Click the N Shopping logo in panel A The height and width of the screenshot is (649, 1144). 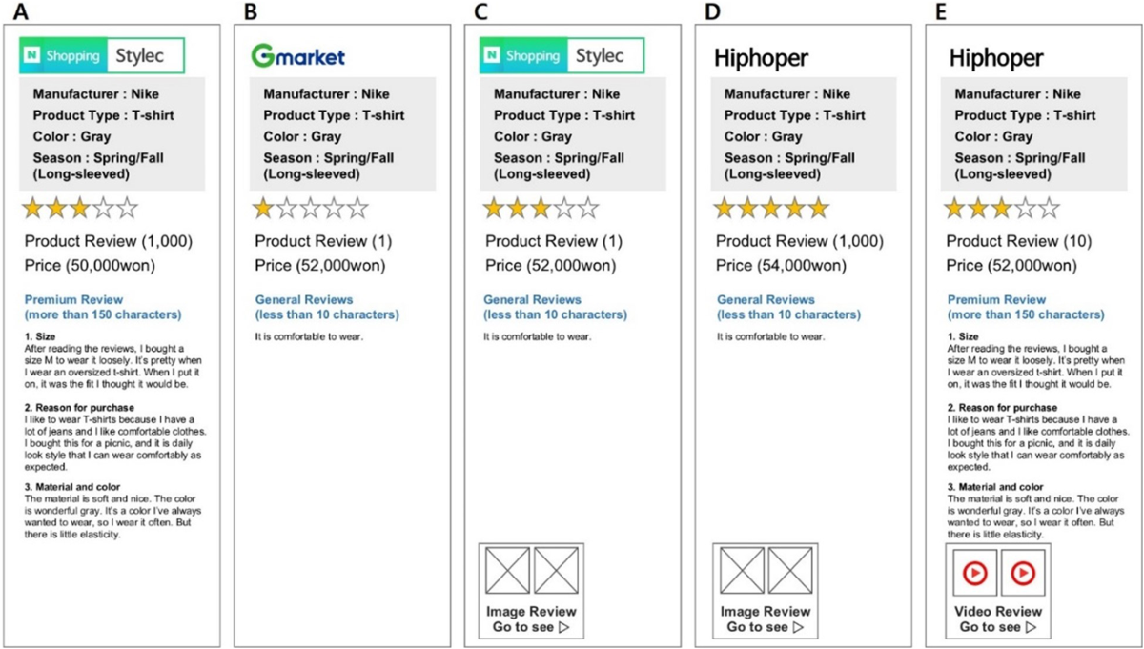[64, 56]
